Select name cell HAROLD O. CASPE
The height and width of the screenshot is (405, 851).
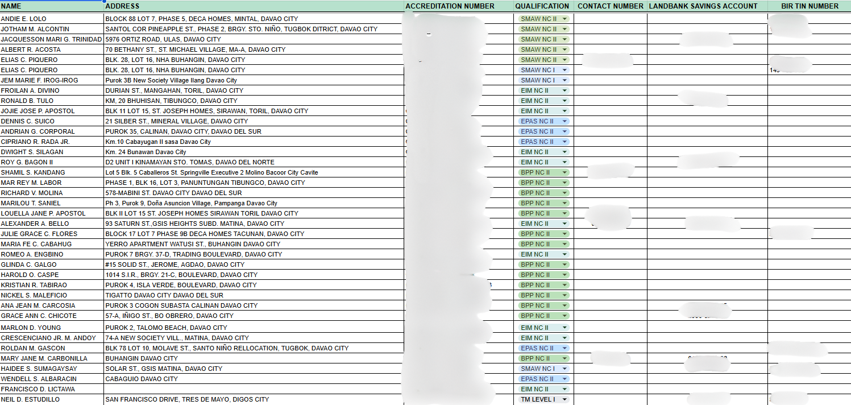click(52, 275)
